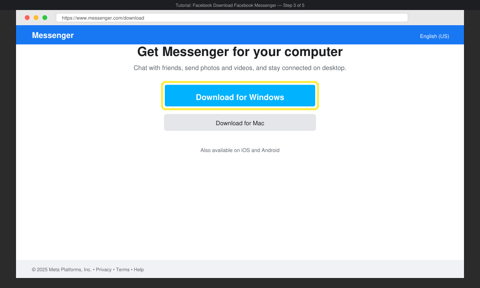Open the English (US) language selector
Viewport: 480px width, 288px height.
tap(434, 36)
